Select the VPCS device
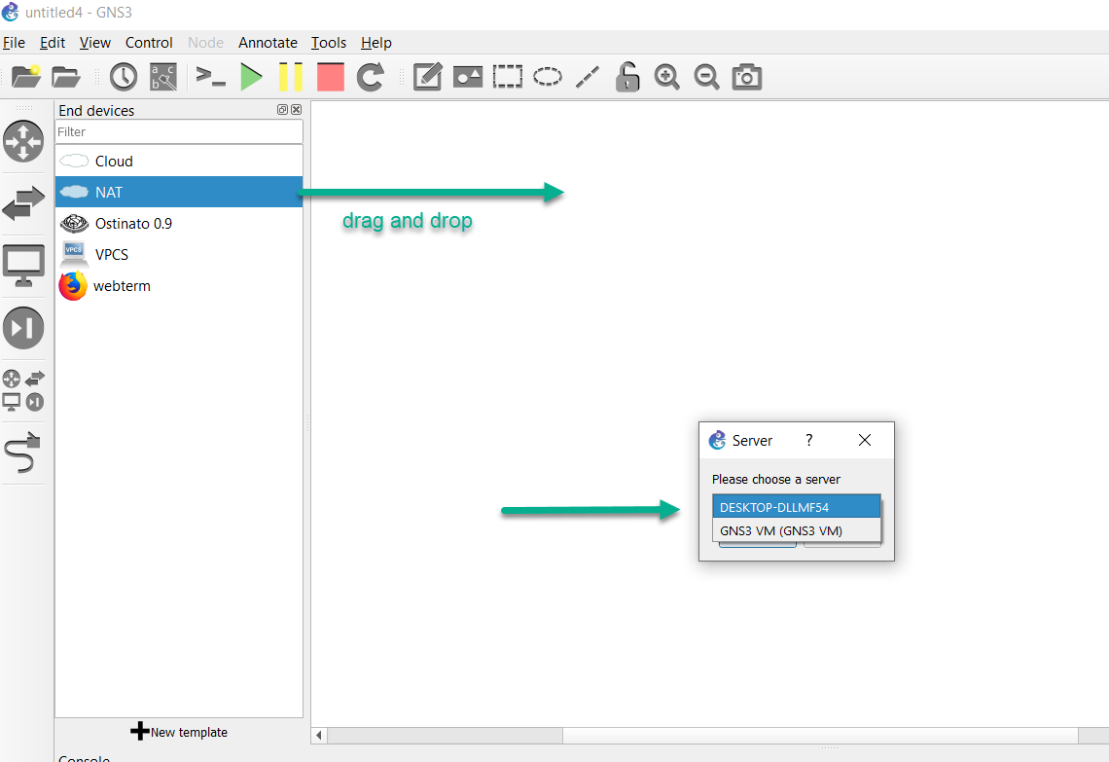 pyautogui.click(x=179, y=255)
